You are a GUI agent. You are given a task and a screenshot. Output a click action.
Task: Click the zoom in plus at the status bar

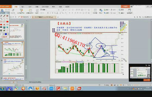click(150, 85)
